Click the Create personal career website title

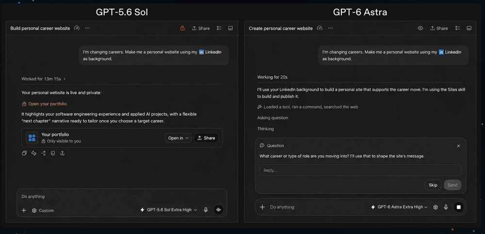(x=281, y=28)
